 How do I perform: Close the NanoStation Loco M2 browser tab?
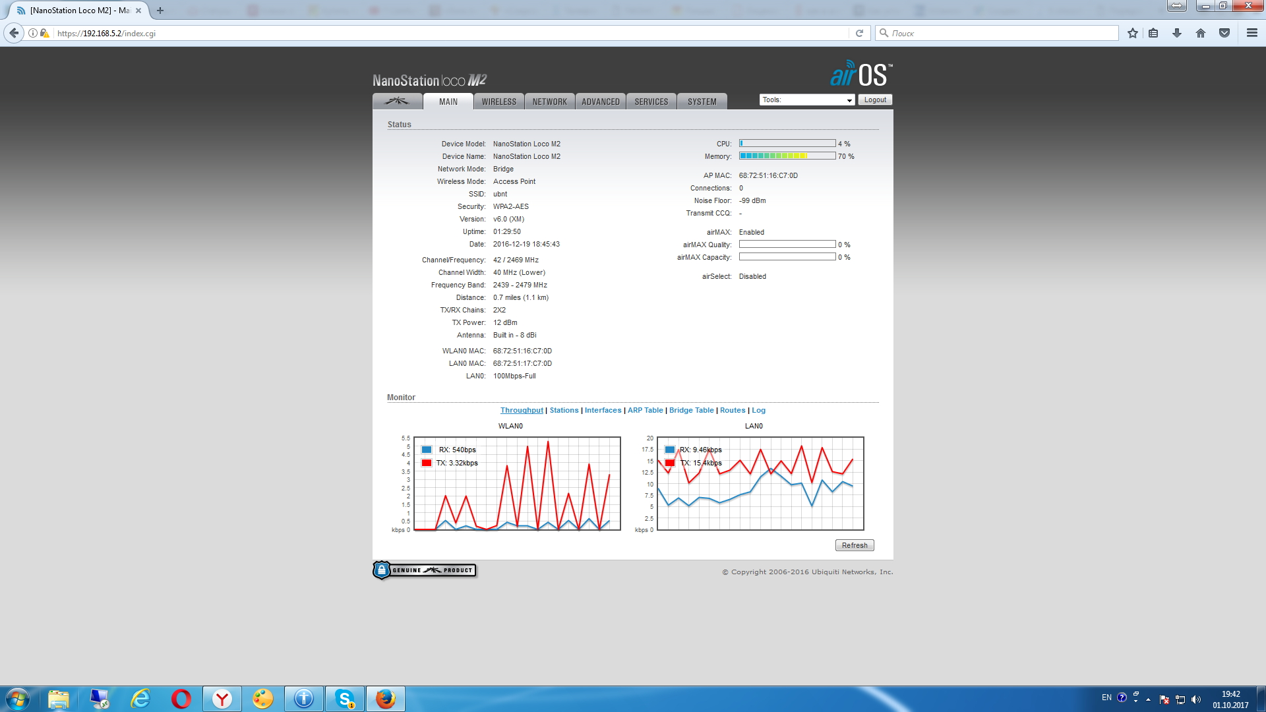[x=138, y=11]
